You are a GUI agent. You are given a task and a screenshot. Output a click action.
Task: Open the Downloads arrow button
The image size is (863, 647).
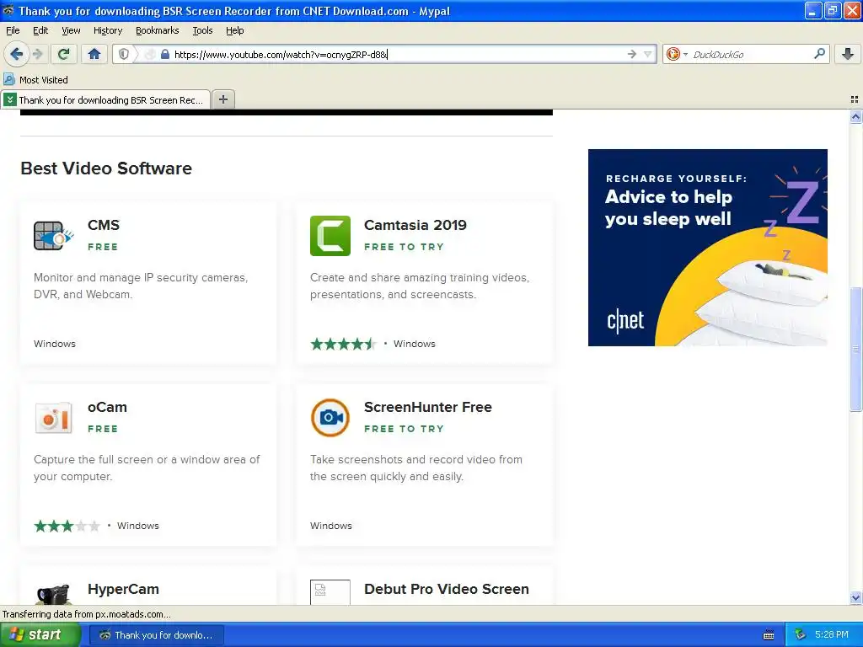pyautogui.click(x=848, y=54)
